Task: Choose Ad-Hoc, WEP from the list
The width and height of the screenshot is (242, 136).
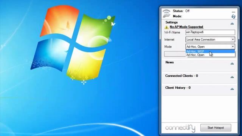Action: 210,51
